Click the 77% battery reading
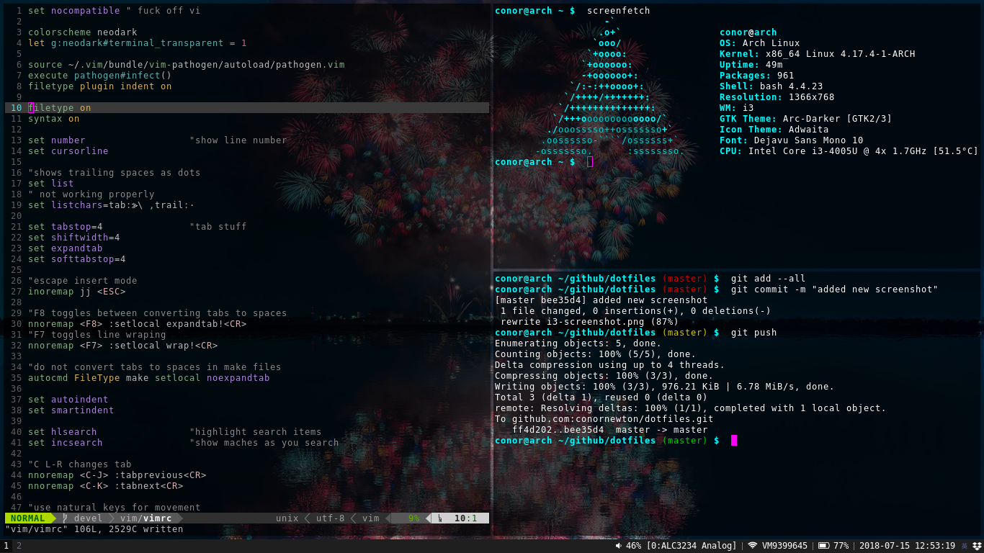 click(841, 546)
